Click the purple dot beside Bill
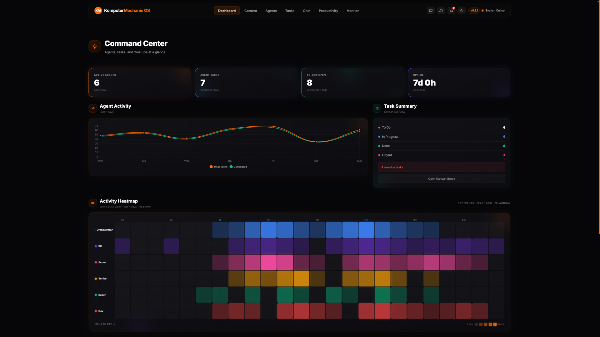 point(96,246)
